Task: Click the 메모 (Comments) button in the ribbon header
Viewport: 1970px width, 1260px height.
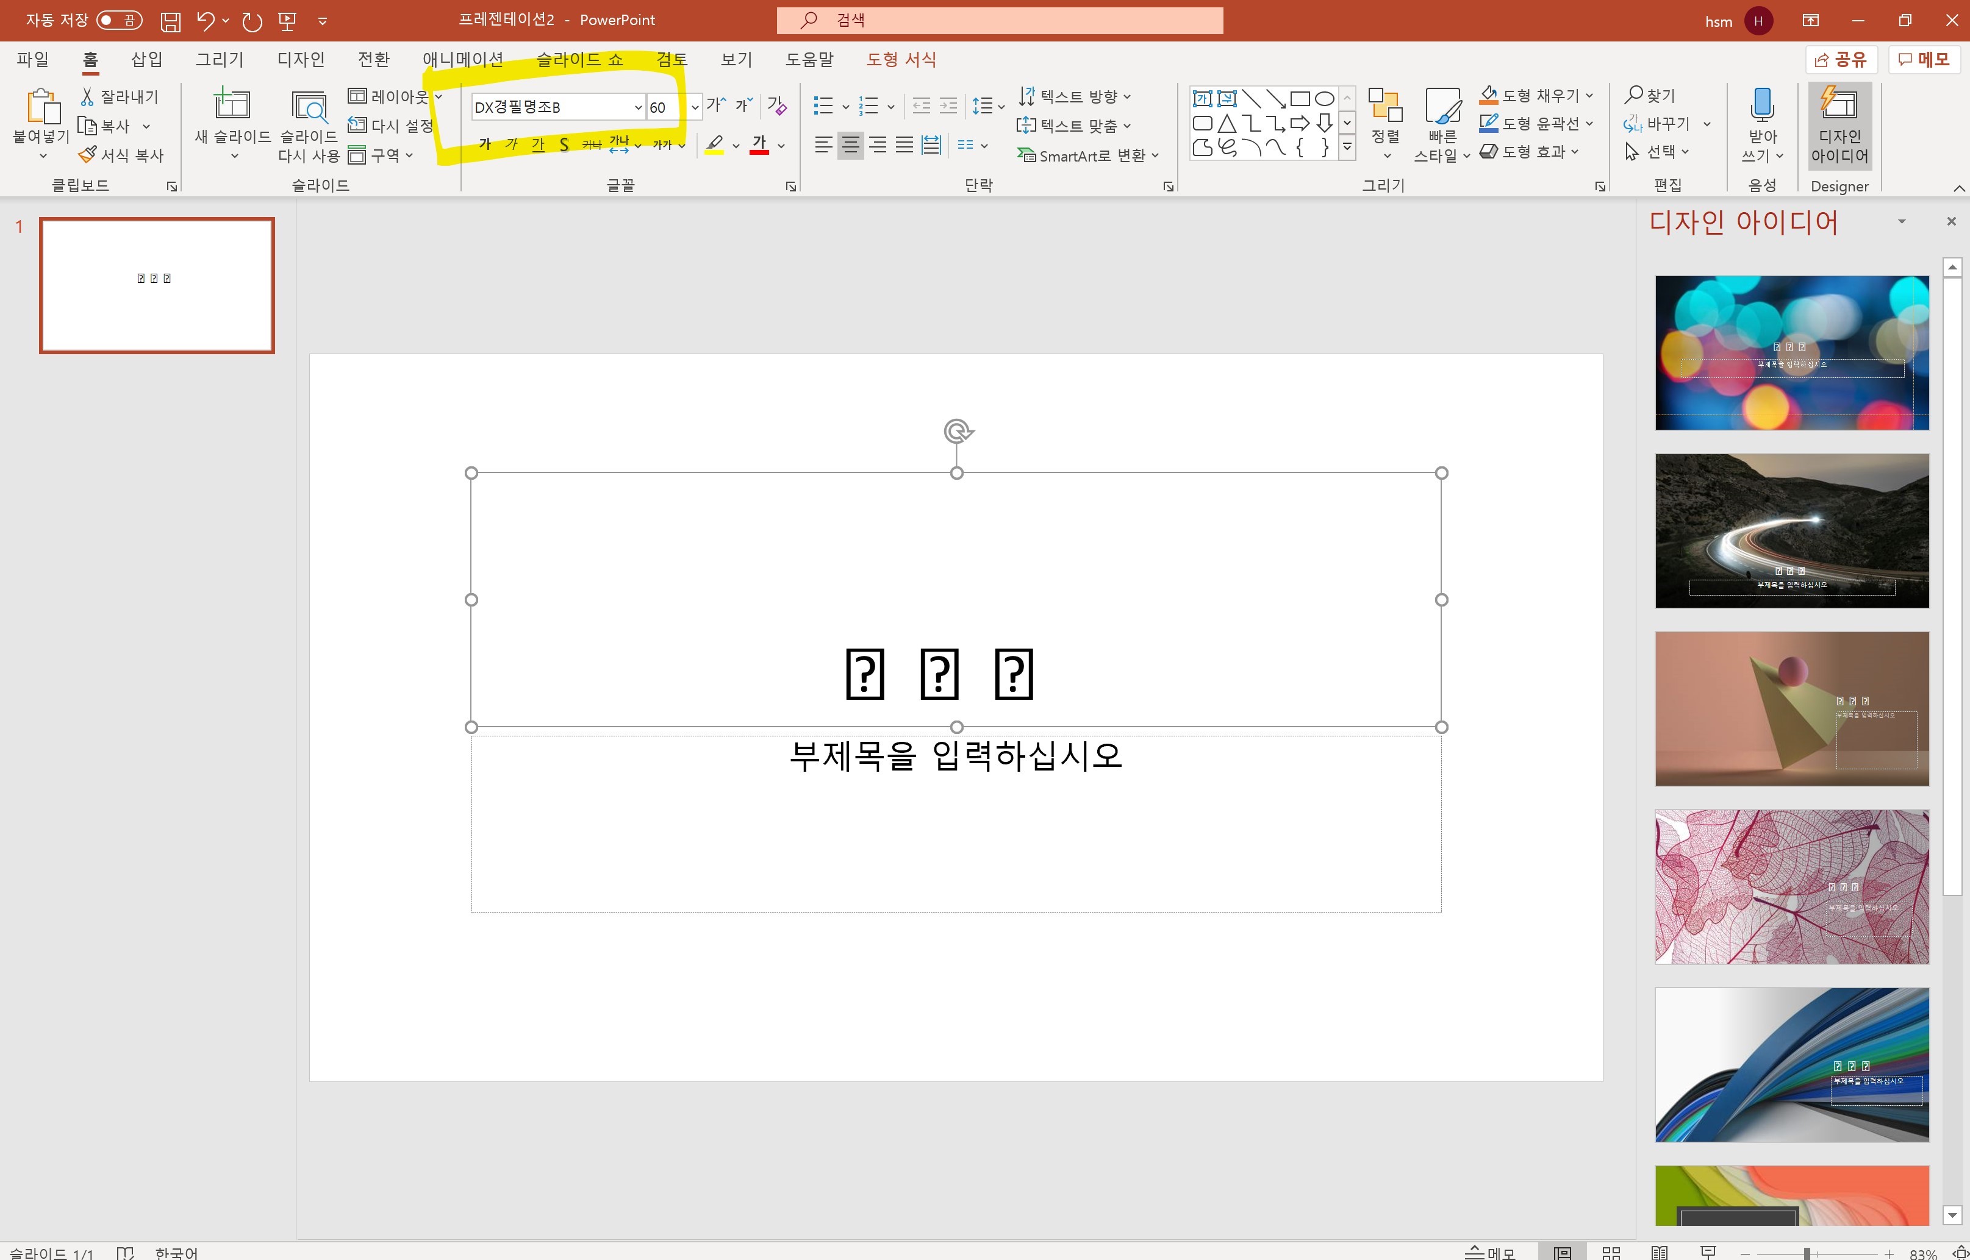Action: click(x=1924, y=59)
